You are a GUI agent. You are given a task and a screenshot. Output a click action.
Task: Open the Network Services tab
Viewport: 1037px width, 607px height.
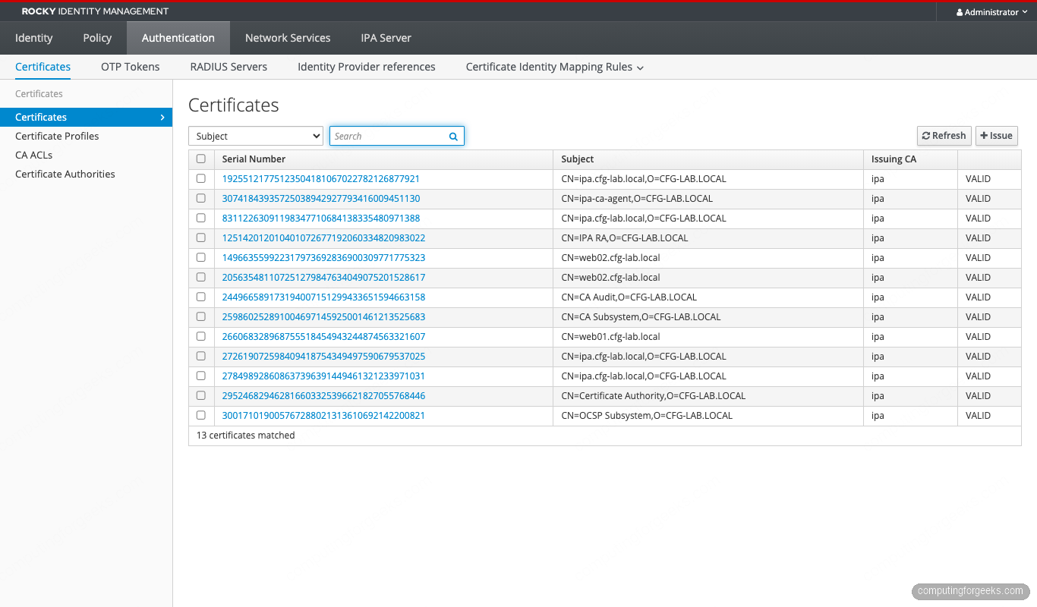coord(288,38)
